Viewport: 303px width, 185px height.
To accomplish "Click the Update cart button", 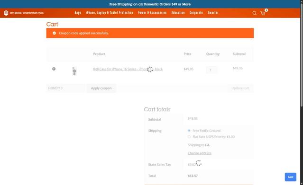I will click(x=240, y=88).
